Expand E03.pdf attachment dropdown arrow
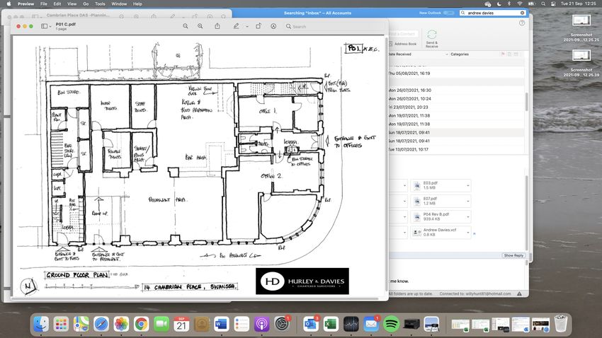The width and height of the screenshot is (602, 338). point(468,186)
